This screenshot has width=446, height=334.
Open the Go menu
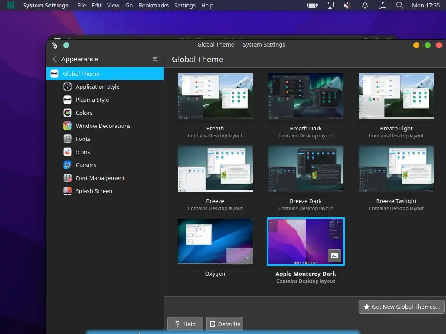click(x=129, y=5)
